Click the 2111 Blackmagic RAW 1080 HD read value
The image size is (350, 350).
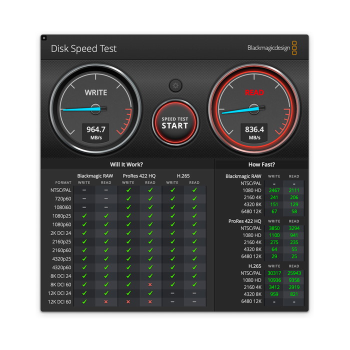pos(294,190)
